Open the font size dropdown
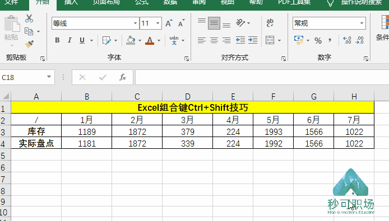This screenshot has width=389, height=221. pyautogui.click(x=158, y=23)
